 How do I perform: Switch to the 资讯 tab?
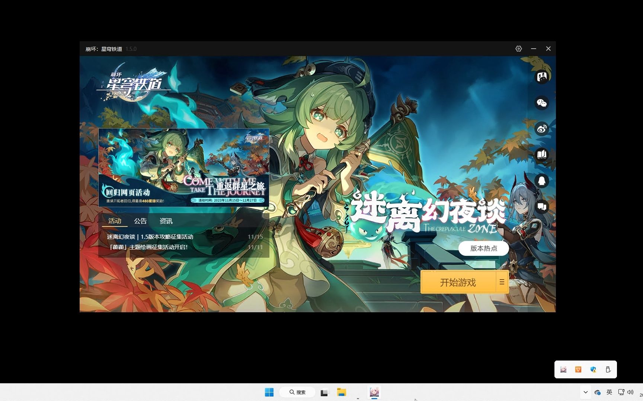[166, 221]
